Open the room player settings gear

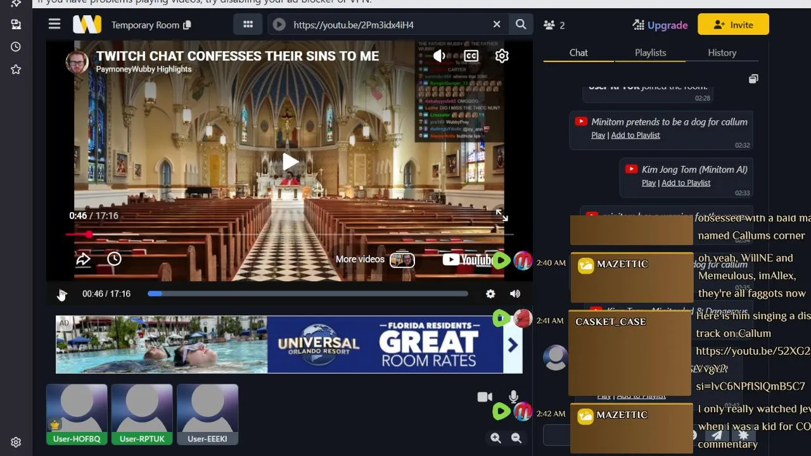490,294
